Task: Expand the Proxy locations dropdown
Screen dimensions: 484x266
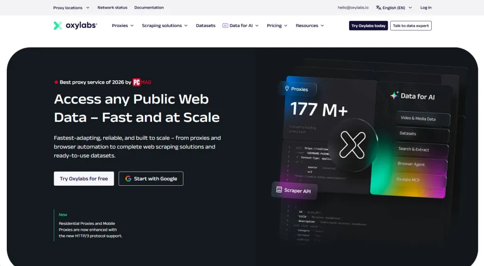Action: (71, 8)
